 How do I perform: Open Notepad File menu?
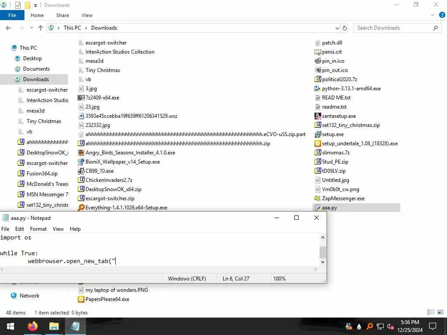click(5, 229)
